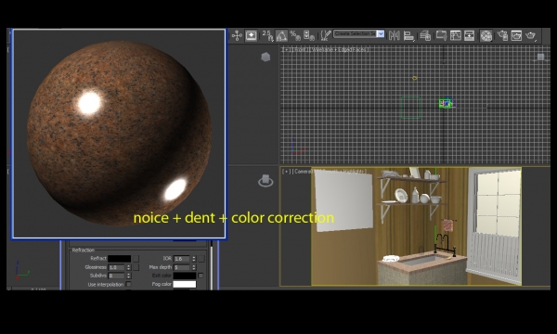Click the Subdivs spinner arrows
The height and width of the screenshot is (334, 557).
[129, 276]
